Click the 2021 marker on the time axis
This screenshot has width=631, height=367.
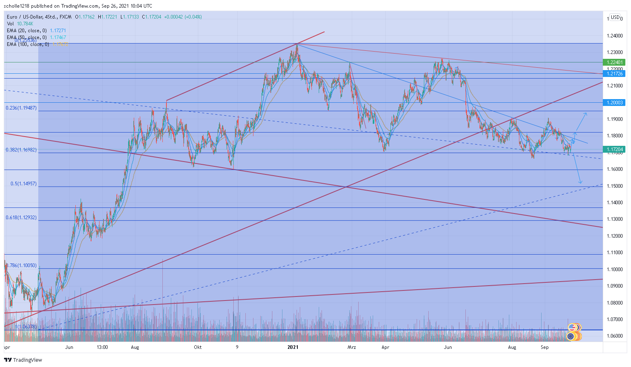click(x=293, y=347)
